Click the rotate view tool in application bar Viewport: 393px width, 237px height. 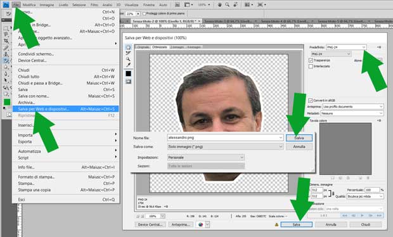click(x=235, y=4)
